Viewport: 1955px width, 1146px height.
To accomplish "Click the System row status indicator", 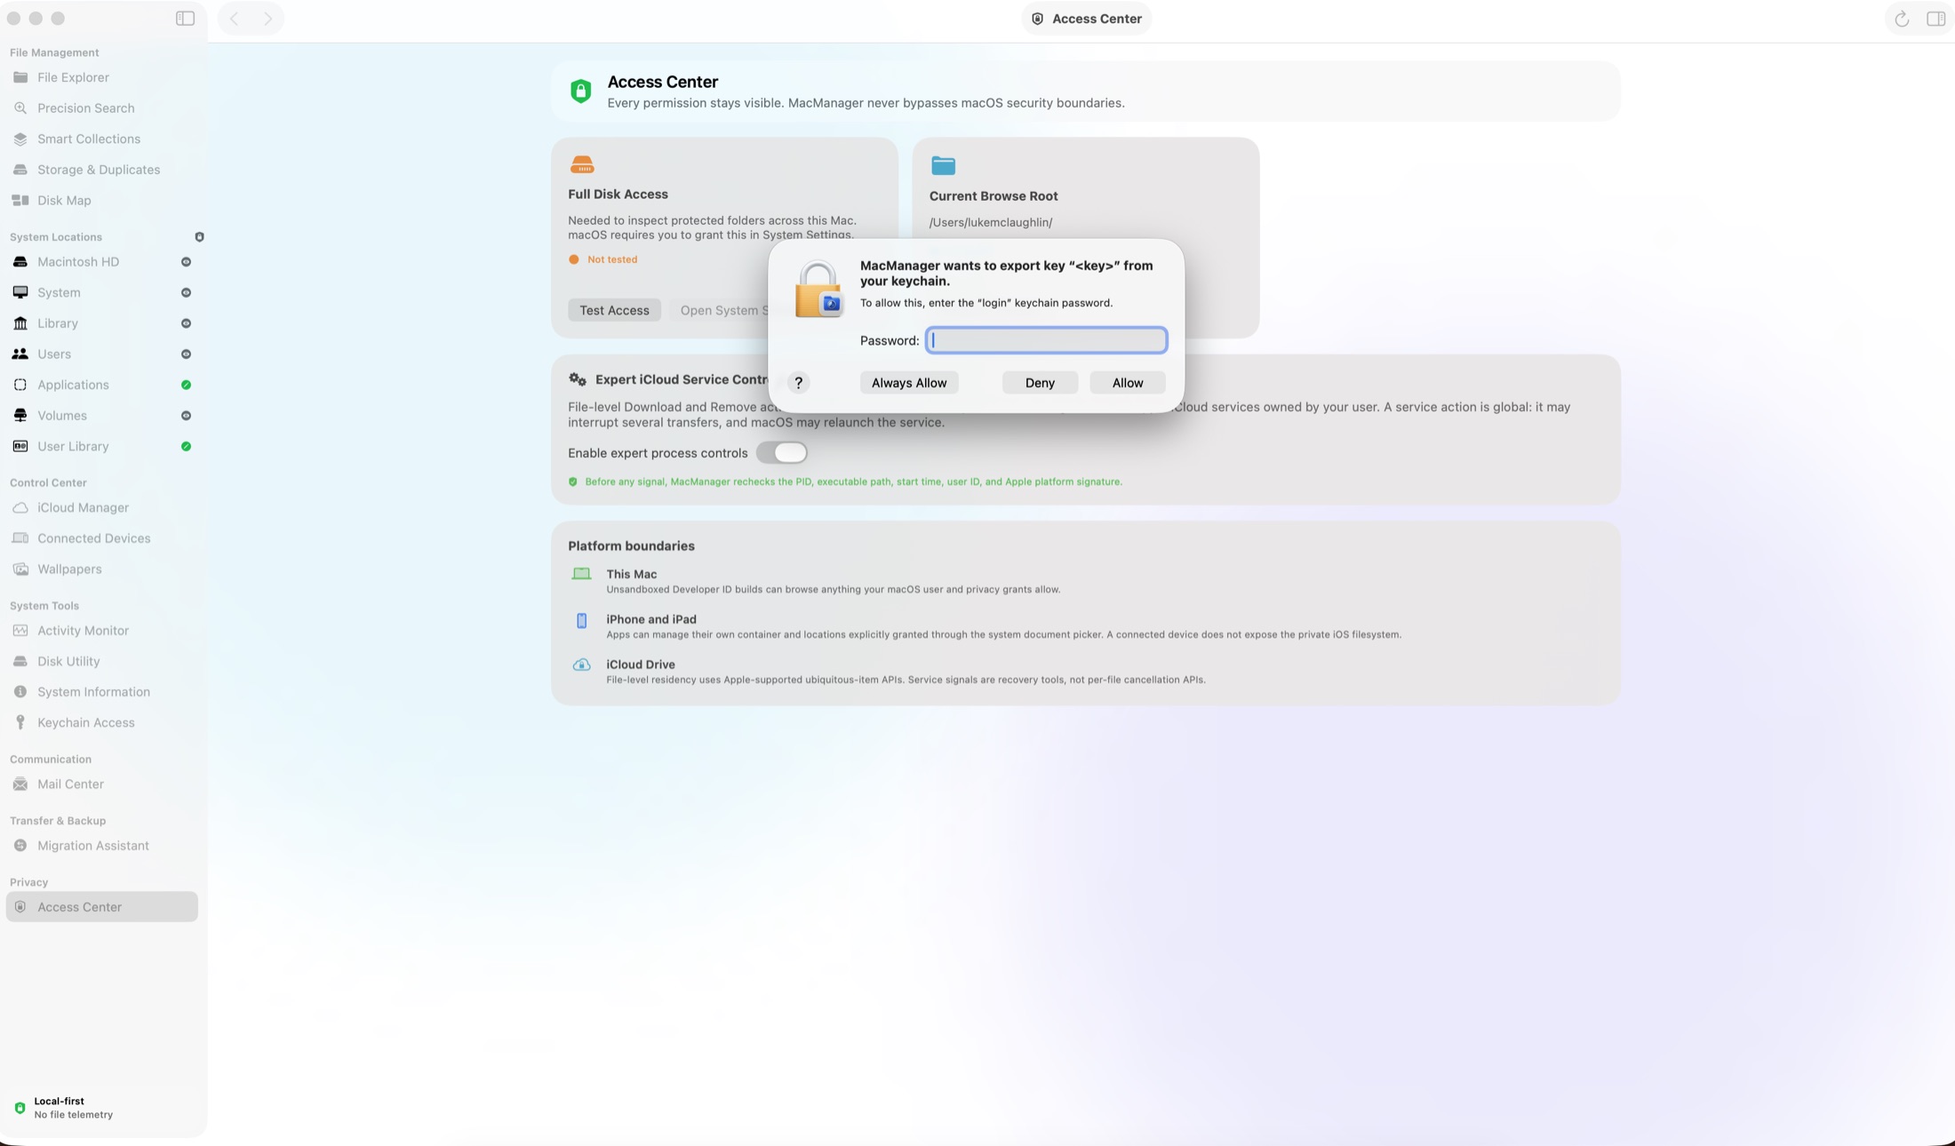I will point(186,292).
